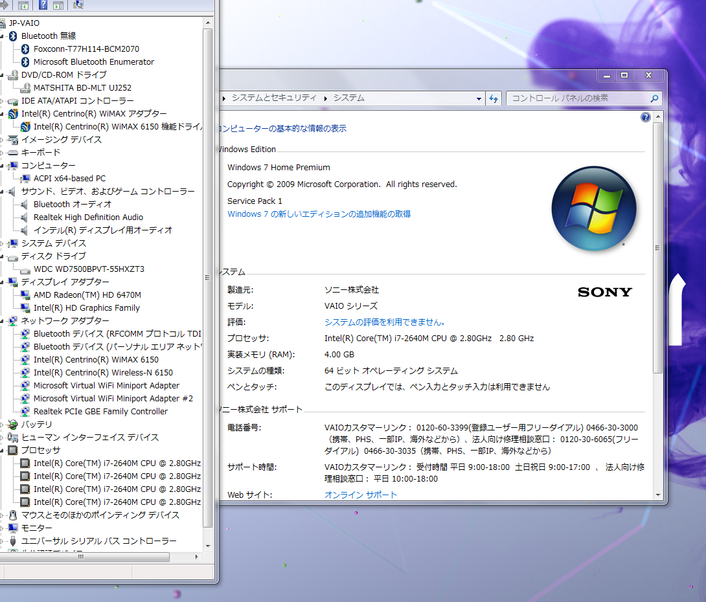This screenshot has height=602, width=706.
Task: Open the address bar history dropdown arrow
Action: pyautogui.click(x=479, y=99)
